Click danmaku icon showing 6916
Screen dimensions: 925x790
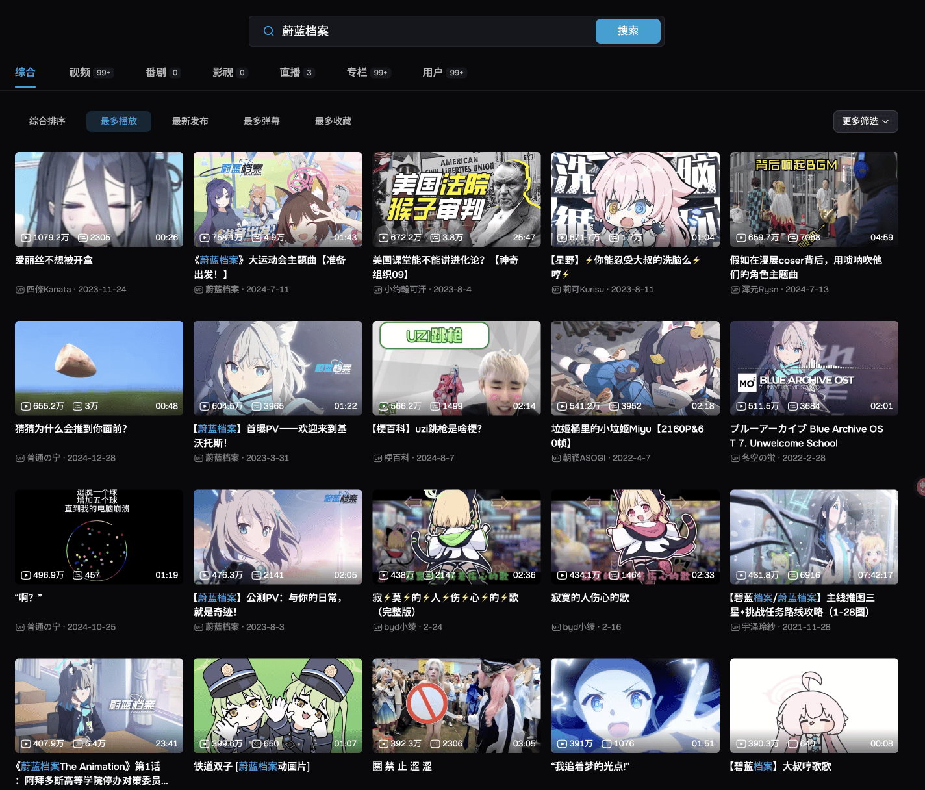792,575
